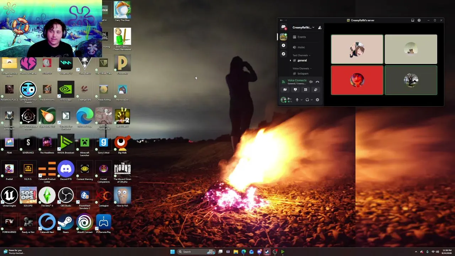Open Microsoft Edge desktop shortcut
The width and height of the screenshot is (455, 256).
coord(85,118)
